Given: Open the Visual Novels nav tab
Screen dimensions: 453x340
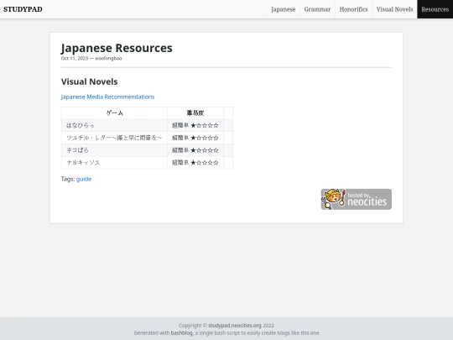Looking at the screenshot, I should tap(394, 9).
